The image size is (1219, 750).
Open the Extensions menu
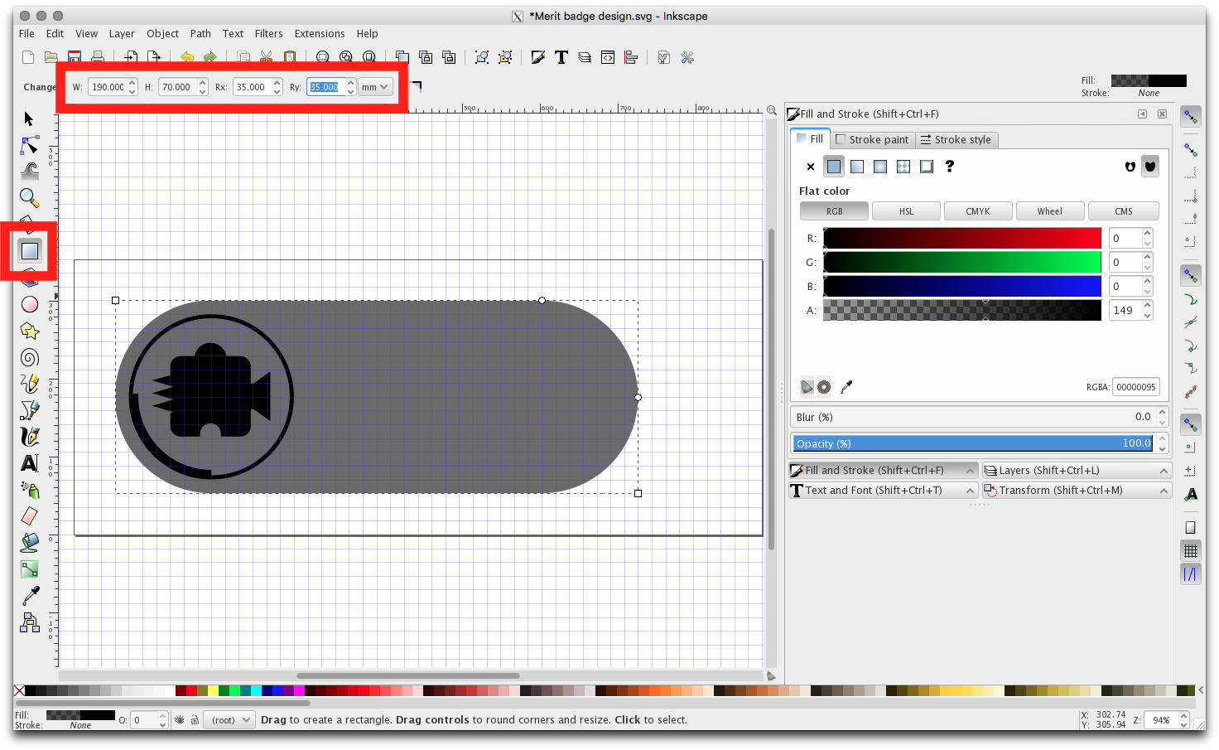click(319, 34)
